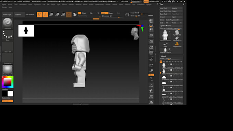Click the Gizmo 3D circular icon
Viewport: 233px width, 131px height.
[x=69, y=15]
